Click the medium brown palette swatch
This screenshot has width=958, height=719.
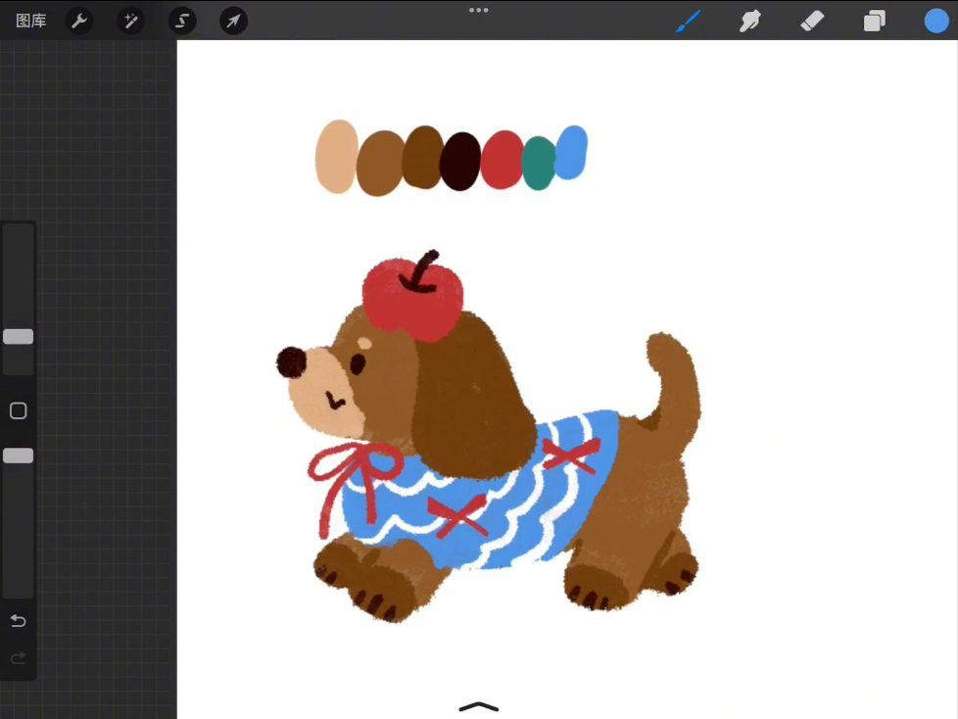click(423, 157)
